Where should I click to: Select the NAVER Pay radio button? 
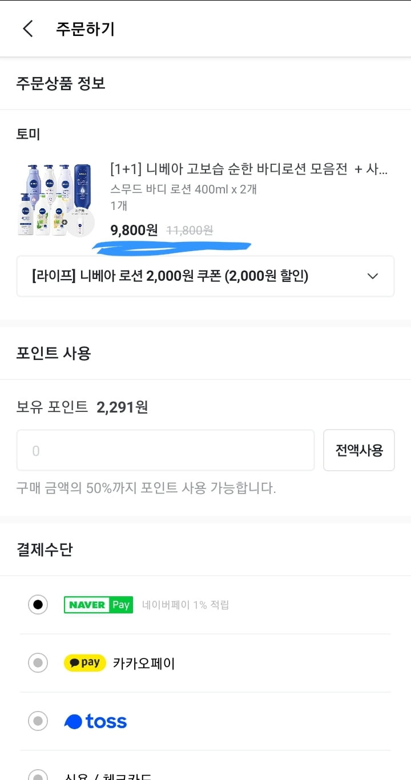point(38,605)
